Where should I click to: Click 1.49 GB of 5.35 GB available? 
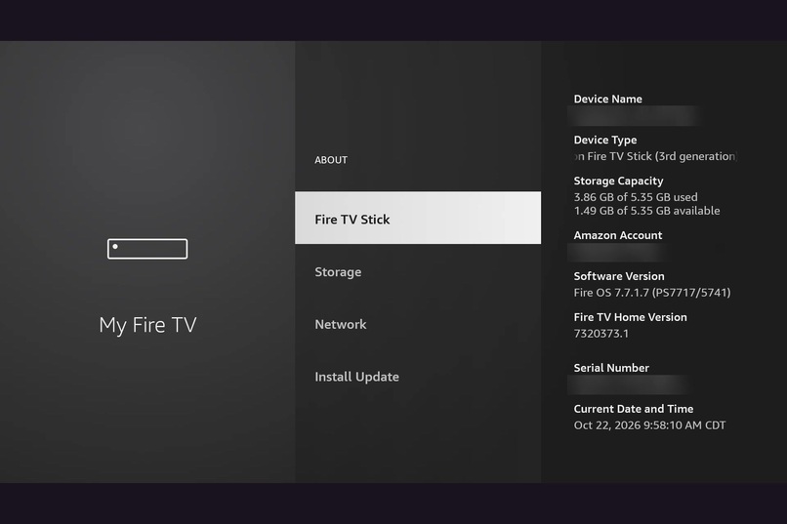tap(646, 211)
